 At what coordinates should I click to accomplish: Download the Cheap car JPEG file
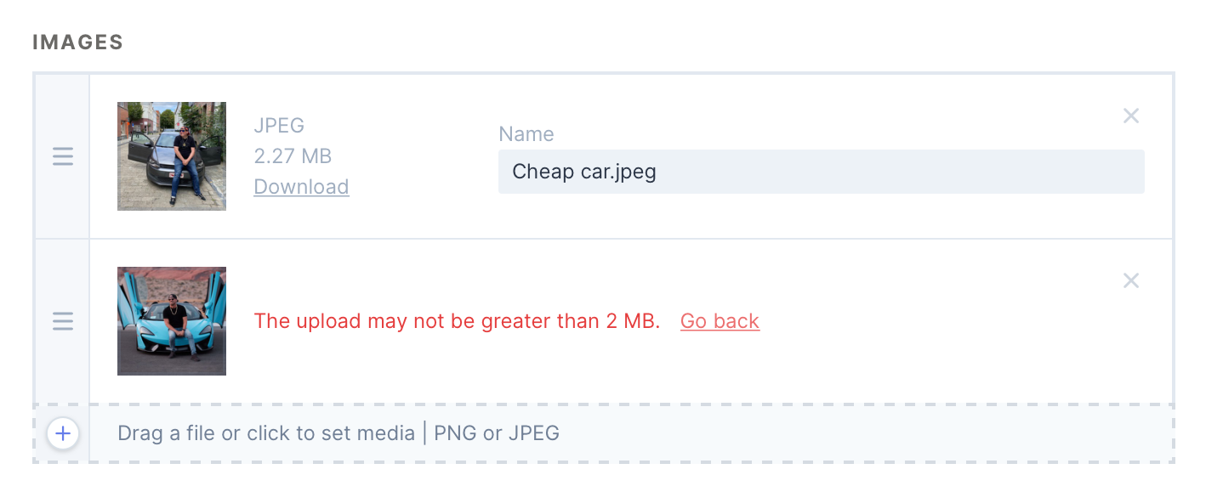coord(301,187)
